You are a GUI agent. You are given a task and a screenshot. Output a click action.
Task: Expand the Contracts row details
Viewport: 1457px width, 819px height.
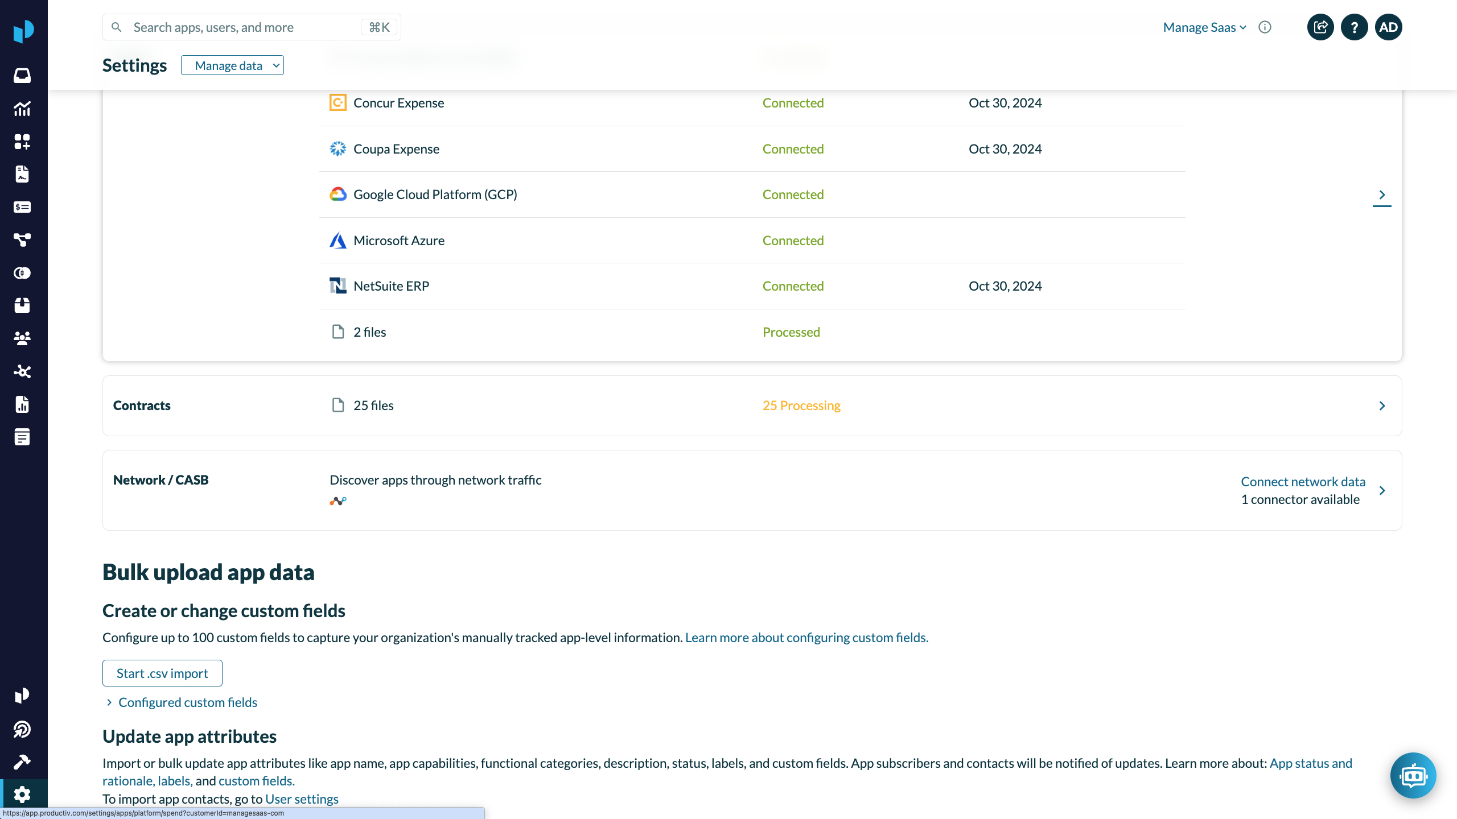tap(1382, 406)
